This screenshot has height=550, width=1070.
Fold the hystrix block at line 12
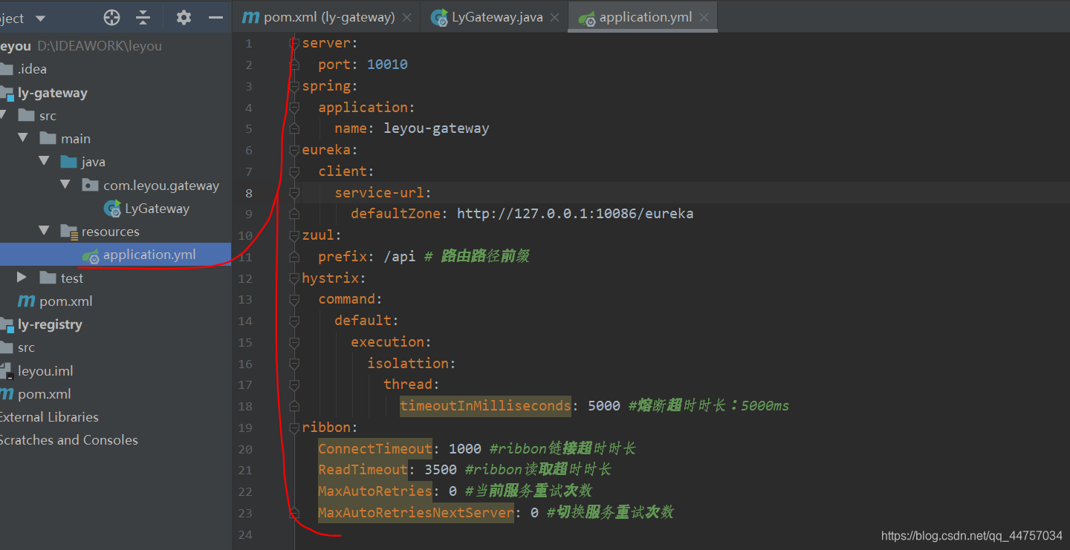click(294, 278)
